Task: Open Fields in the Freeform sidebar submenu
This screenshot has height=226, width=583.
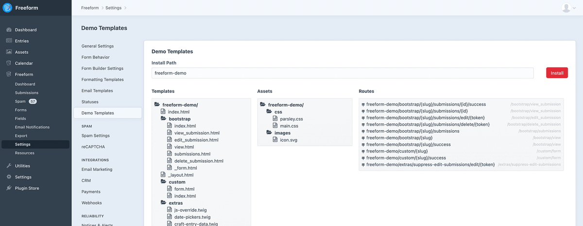Action: [x=20, y=119]
